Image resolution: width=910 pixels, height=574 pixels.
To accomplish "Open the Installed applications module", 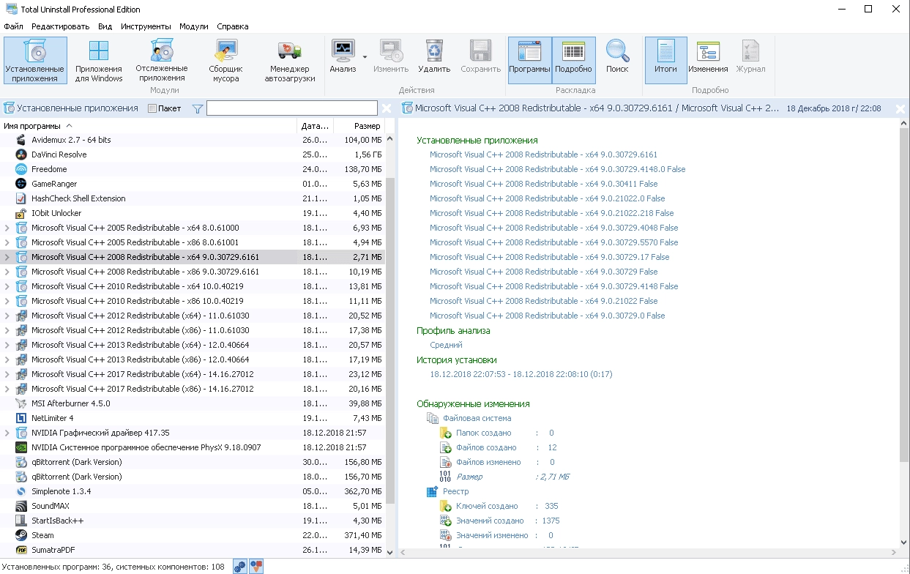I will [35, 61].
